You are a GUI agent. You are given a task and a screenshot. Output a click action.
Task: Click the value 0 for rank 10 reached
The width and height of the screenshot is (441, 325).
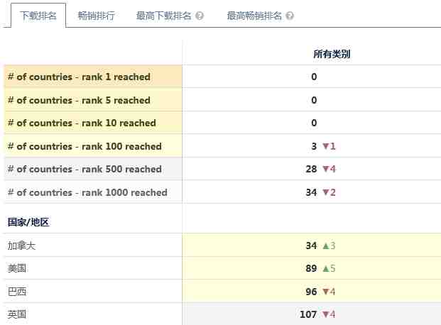point(314,123)
